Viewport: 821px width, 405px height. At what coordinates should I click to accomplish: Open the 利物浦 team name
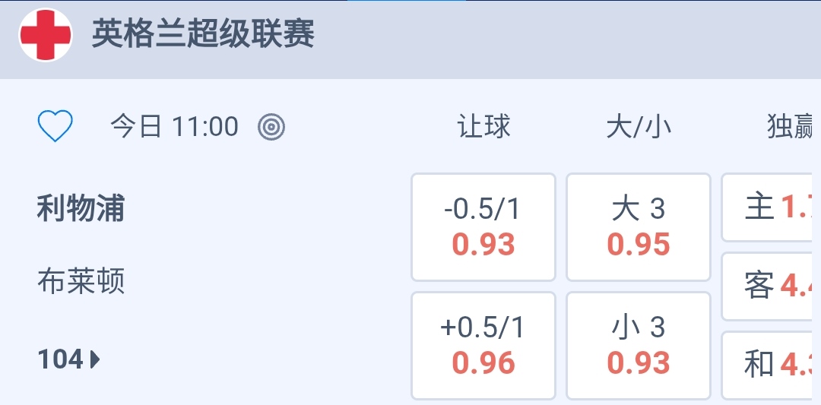(81, 209)
